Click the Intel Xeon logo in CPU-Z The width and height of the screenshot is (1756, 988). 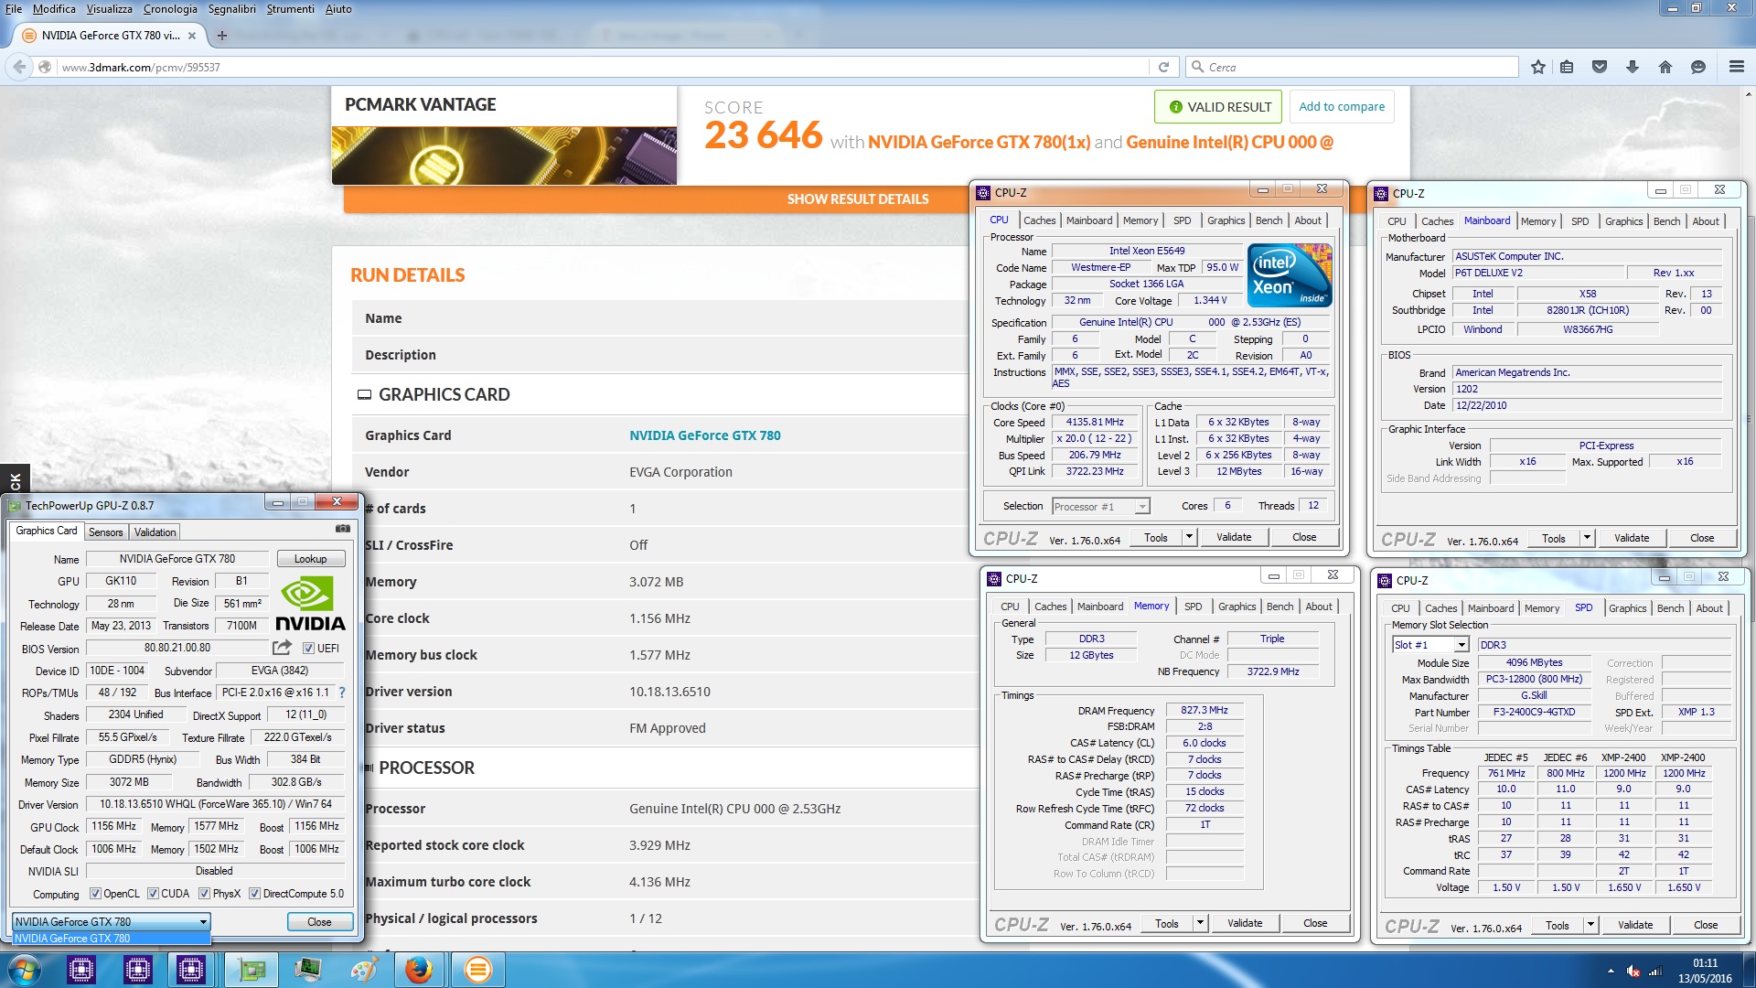coord(1290,274)
